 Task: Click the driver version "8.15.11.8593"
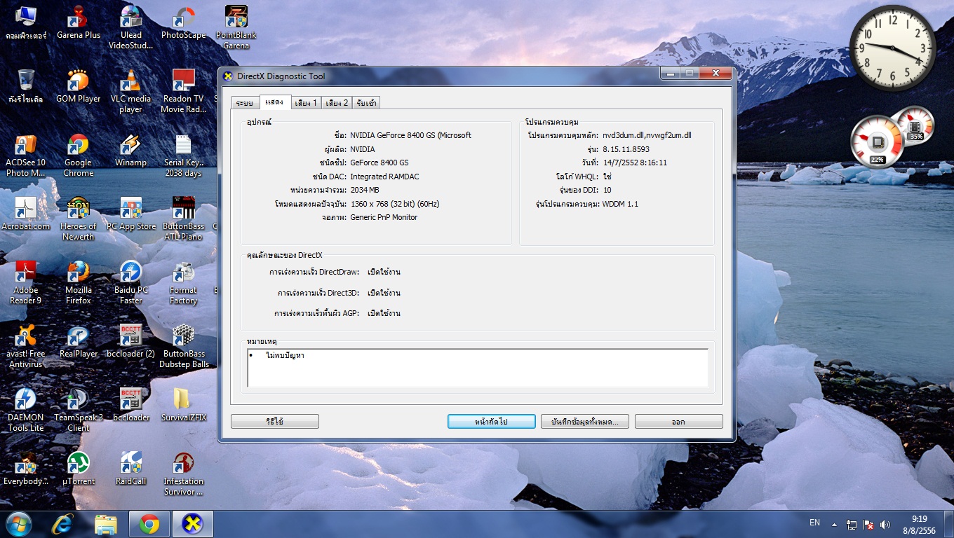tap(626, 149)
